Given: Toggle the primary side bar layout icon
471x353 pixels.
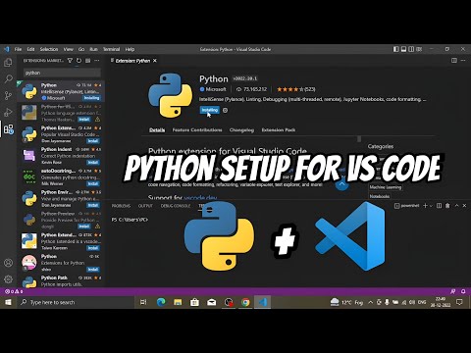Looking at the screenshot, I should point(395,49).
